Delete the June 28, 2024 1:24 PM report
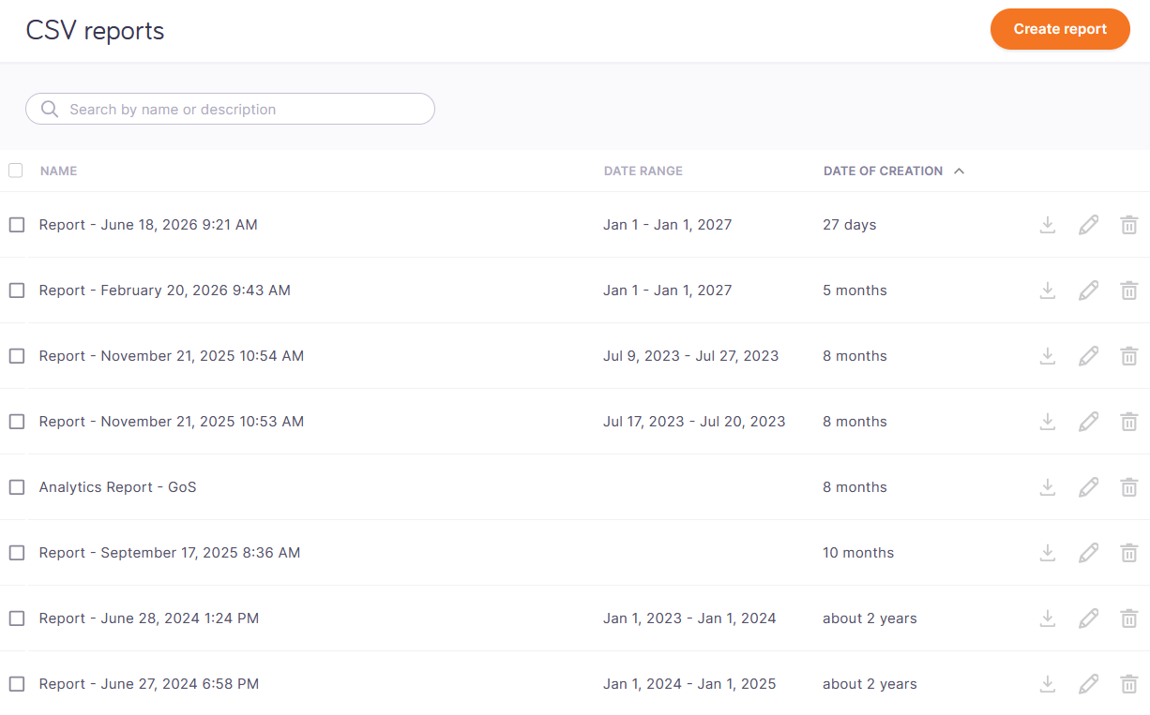The width and height of the screenshot is (1150, 715). (x=1129, y=618)
